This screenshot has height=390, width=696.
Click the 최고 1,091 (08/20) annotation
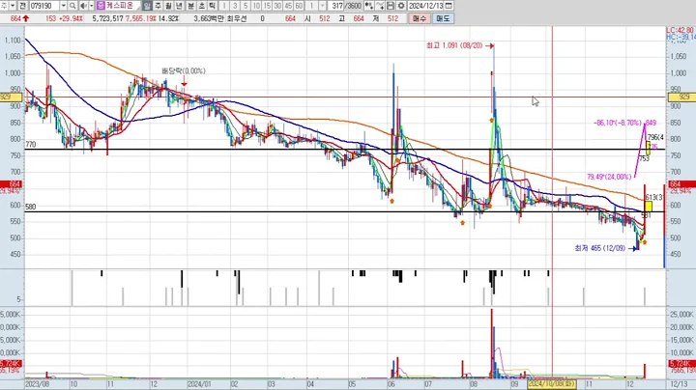pos(454,45)
